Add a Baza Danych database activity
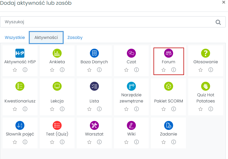The width and height of the screenshot is (228, 159). (x=94, y=53)
